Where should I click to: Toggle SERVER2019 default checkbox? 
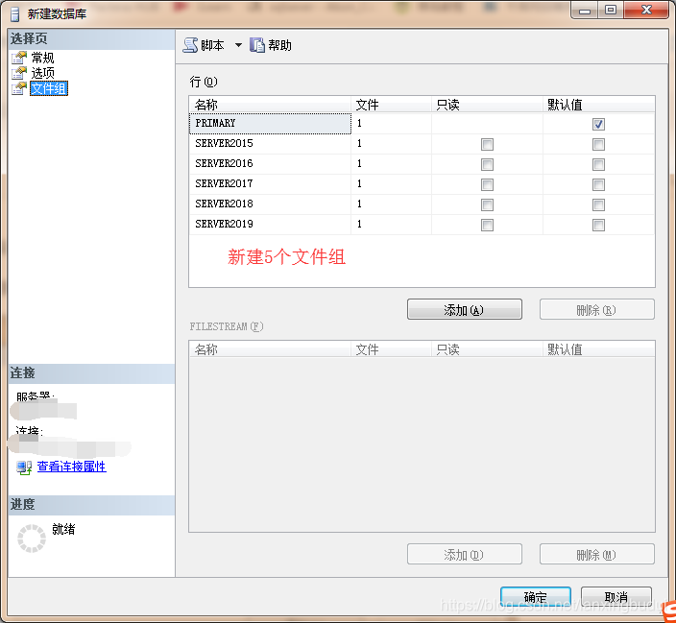coord(598,225)
